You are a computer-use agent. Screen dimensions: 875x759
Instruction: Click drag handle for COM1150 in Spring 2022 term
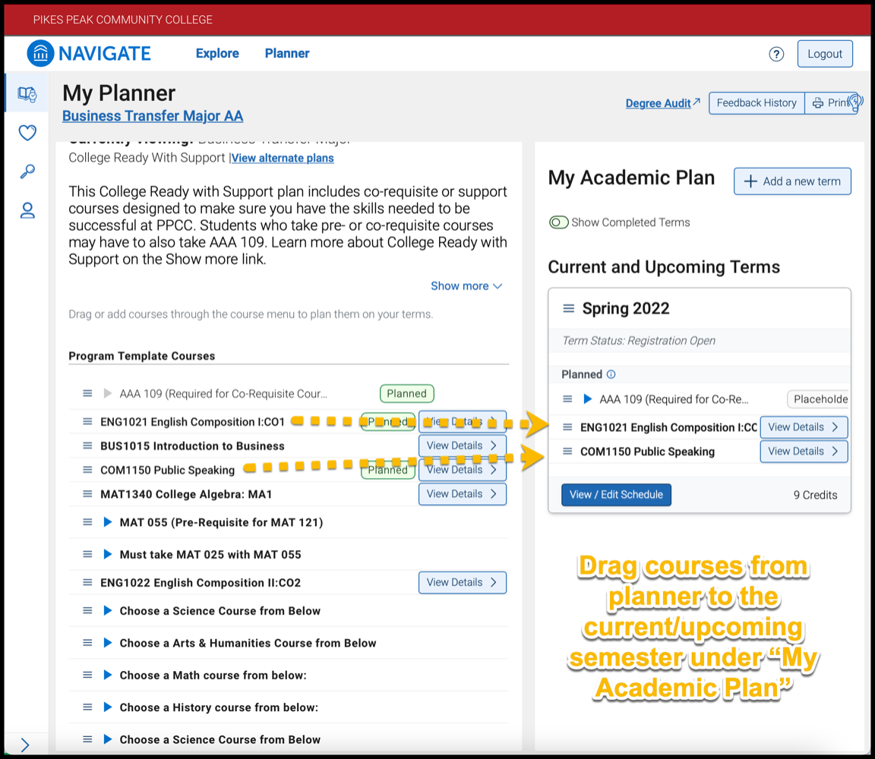567,451
